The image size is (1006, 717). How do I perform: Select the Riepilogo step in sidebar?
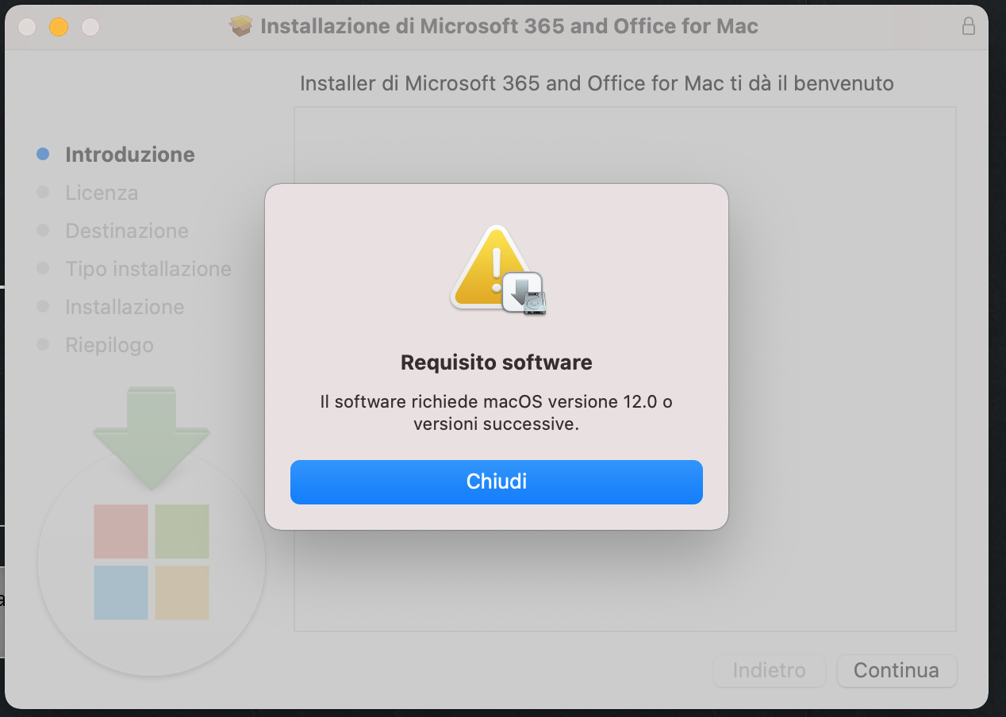pos(109,345)
